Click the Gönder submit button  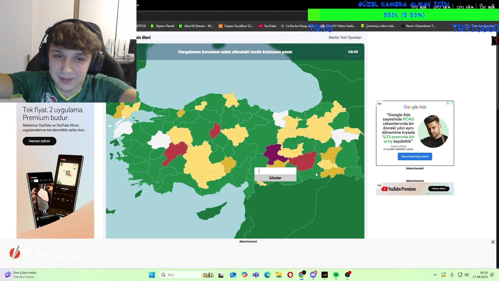tap(275, 178)
